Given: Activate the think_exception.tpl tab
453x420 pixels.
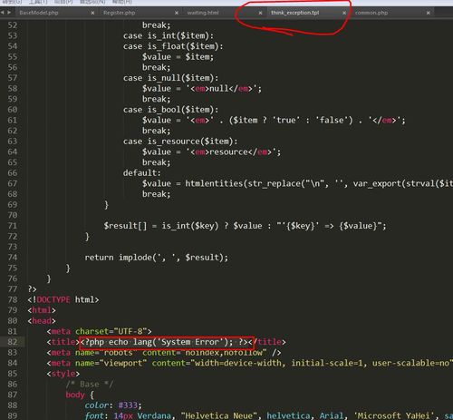Looking at the screenshot, I should pos(294,13).
